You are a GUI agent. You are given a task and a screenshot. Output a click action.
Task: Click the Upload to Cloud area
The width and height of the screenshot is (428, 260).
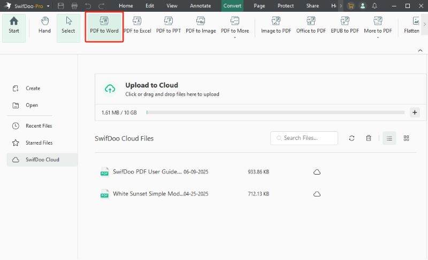[261, 89]
